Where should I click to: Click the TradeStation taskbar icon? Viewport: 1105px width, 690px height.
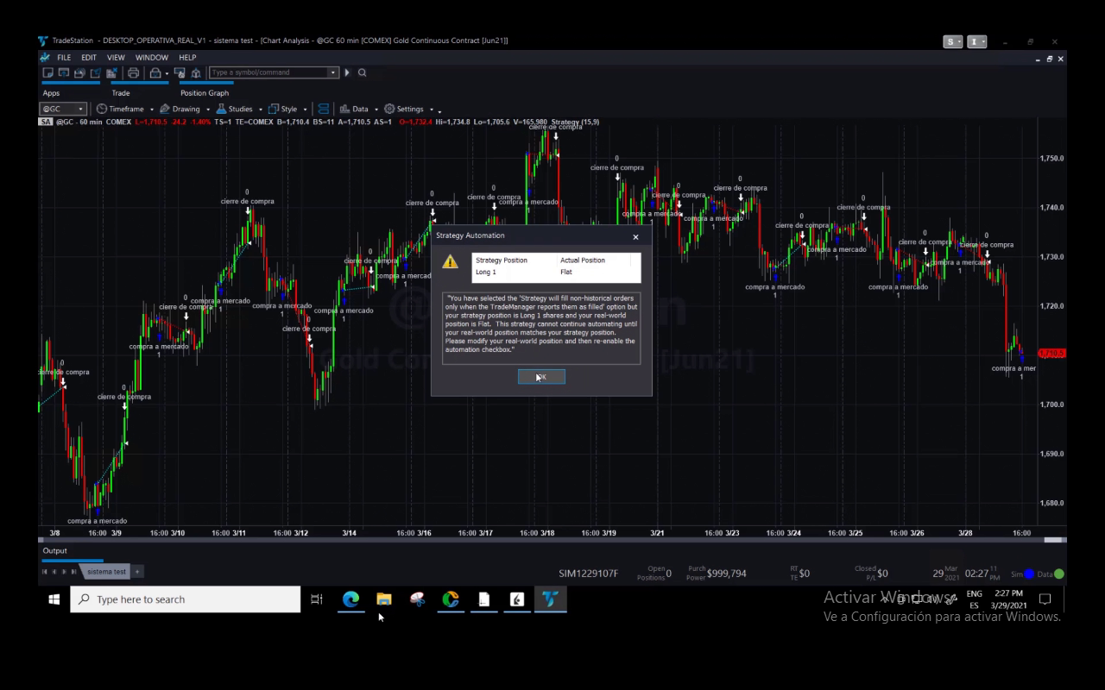550,599
